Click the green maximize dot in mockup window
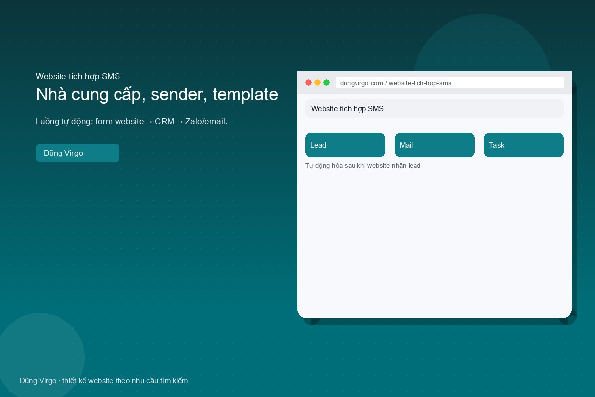The image size is (595, 397). [x=326, y=83]
